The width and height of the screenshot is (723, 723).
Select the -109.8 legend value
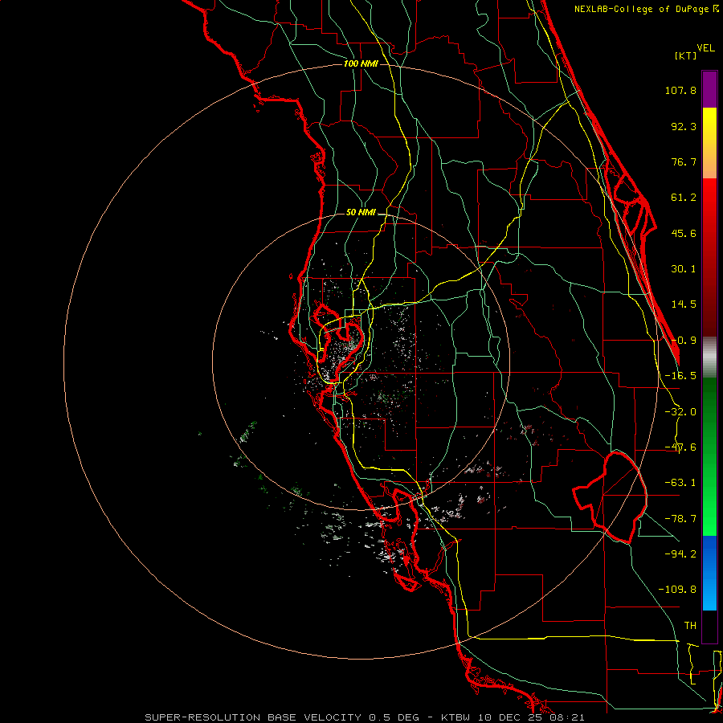click(x=677, y=590)
